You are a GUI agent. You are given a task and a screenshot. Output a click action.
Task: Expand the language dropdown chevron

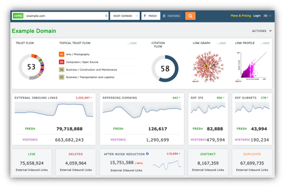(270, 16)
